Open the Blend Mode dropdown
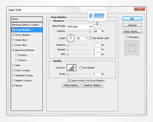 coord(79,26)
